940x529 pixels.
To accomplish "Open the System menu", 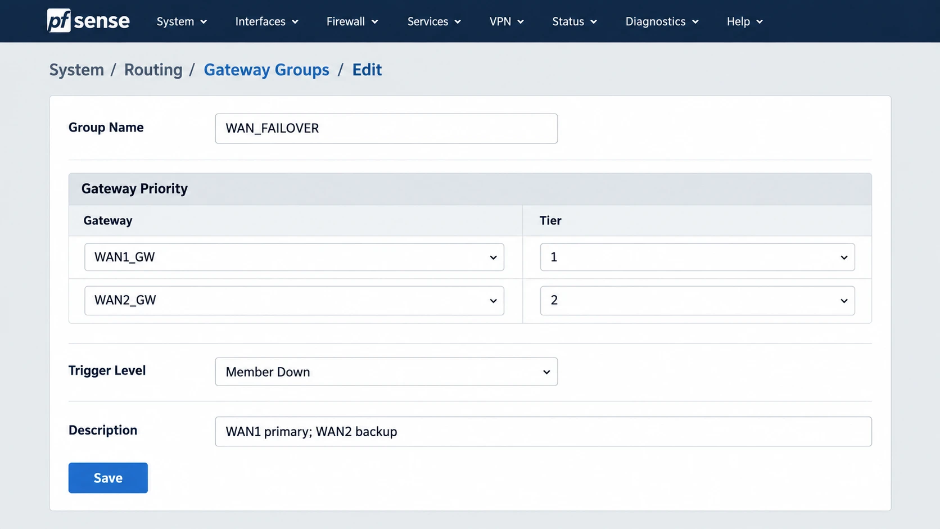I will [182, 21].
